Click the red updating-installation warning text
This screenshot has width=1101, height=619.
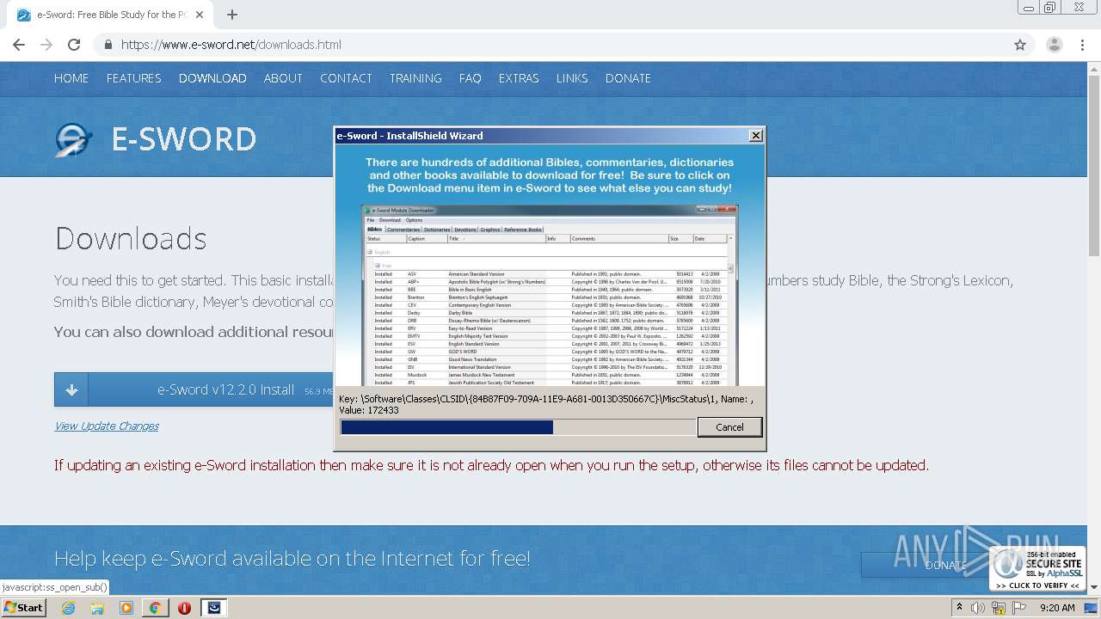[x=491, y=465]
